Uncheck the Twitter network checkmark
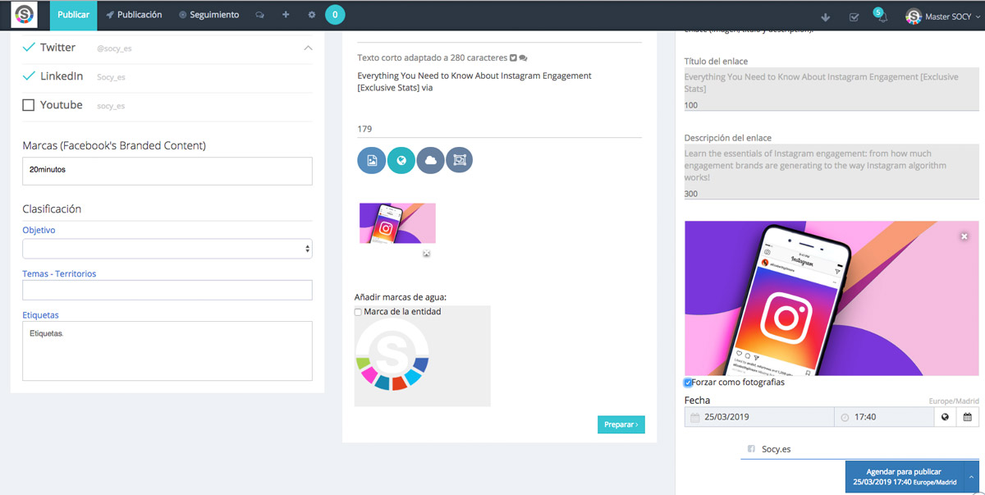This screenshot has height=495, width=985. 29,48
